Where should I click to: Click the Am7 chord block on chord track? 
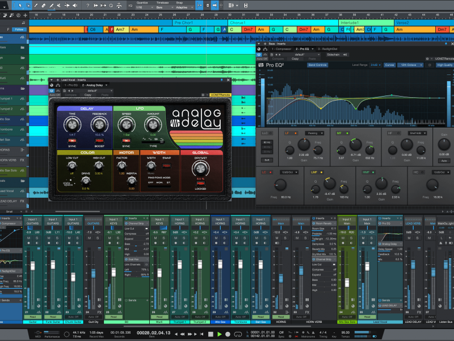(x=121, y=30)
